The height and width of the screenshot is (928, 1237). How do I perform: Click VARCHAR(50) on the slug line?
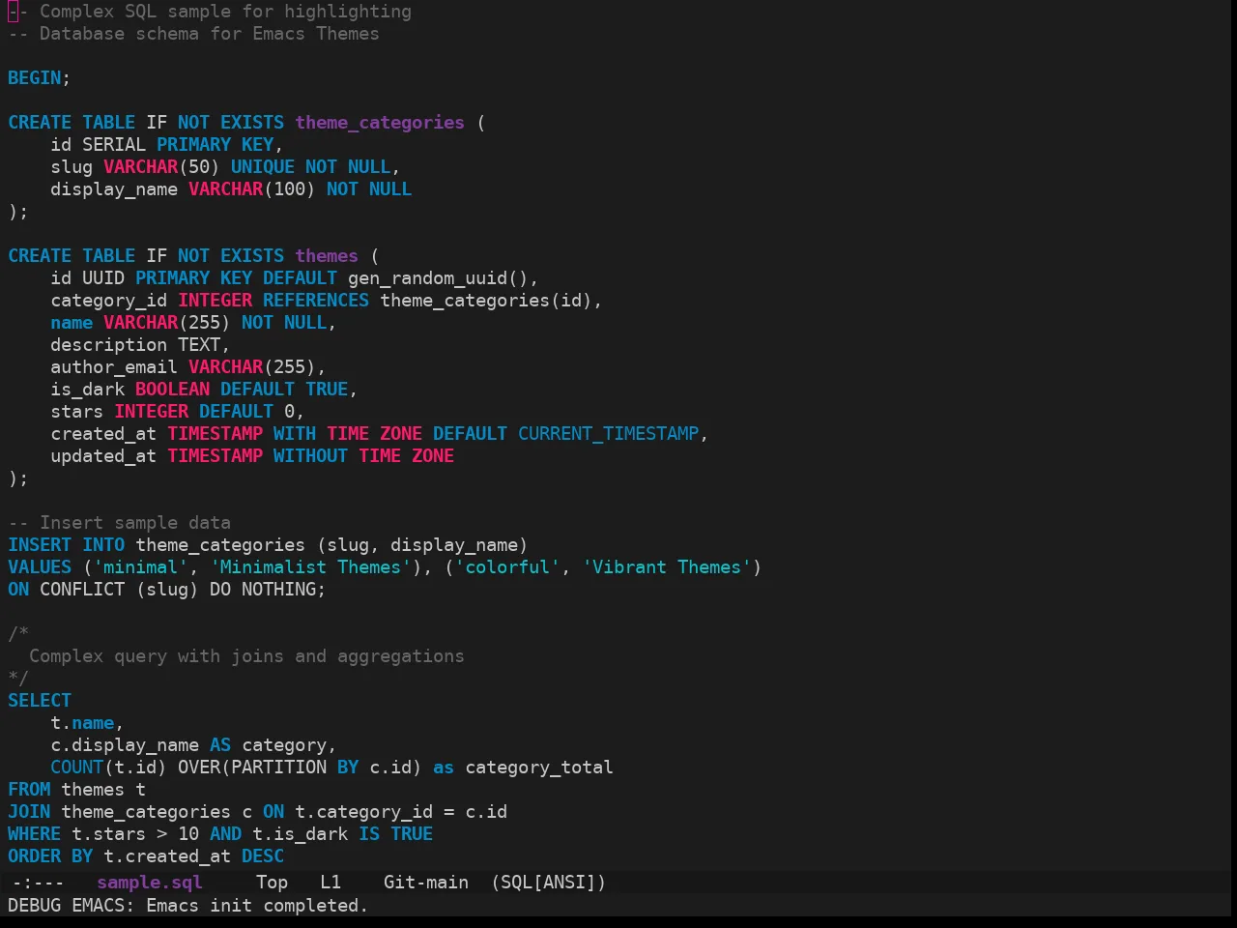tap(161, 167)
